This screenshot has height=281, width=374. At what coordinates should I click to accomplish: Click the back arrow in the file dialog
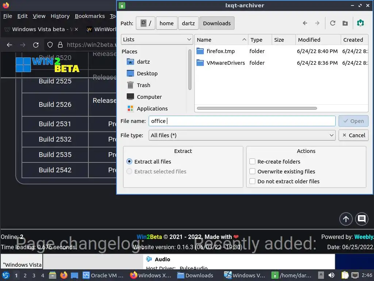[305, 23]
